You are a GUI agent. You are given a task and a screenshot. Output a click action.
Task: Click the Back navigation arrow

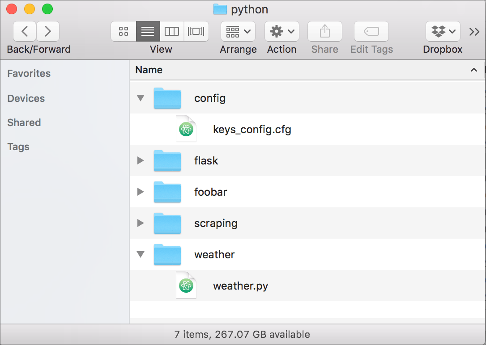(x=24, y=31)
